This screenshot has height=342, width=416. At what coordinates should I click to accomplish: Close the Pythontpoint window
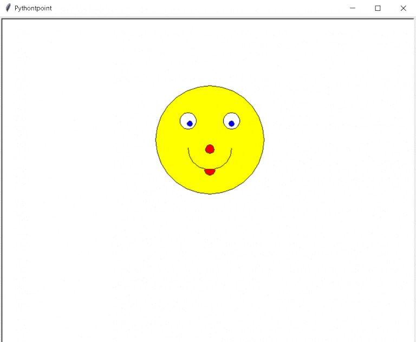[x=403, y=8]
